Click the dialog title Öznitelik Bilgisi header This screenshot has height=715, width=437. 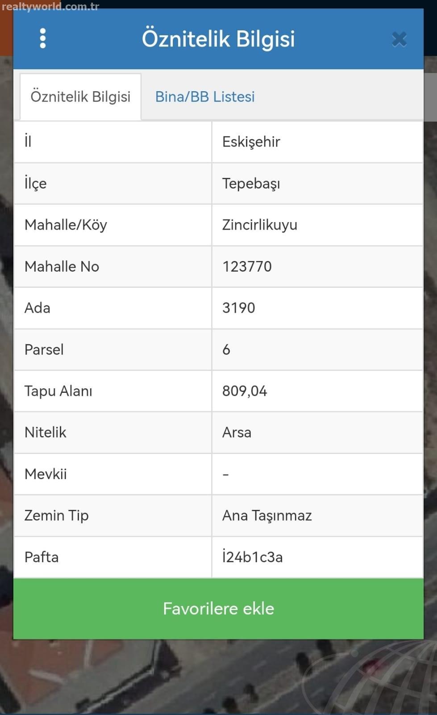[x=218, y=39]
